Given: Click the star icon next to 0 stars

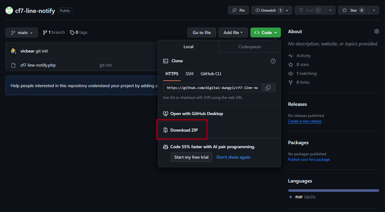Looking at the screenshot, I should 291,65.
